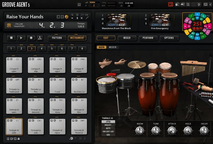Click the lightning-shaped icon in top toolbar
The image size is (213, 144).
pos(199,5)
